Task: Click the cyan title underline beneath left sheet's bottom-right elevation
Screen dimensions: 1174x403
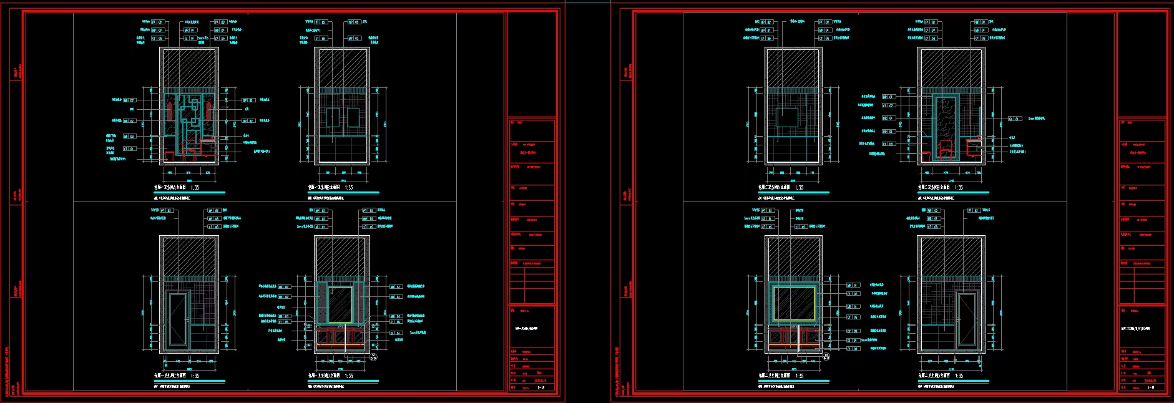Action: pyautogui.click(x=343, y=381)
